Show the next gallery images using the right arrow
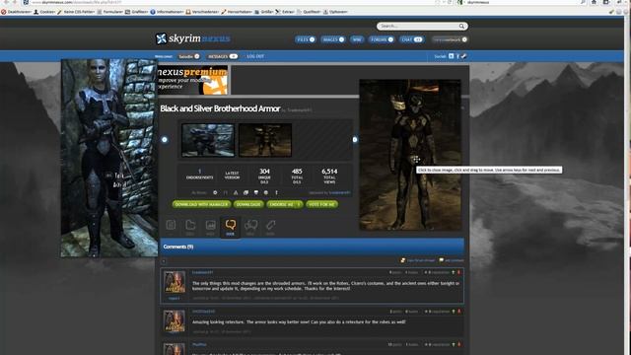The image size is (631, 355). click(355, 140)
